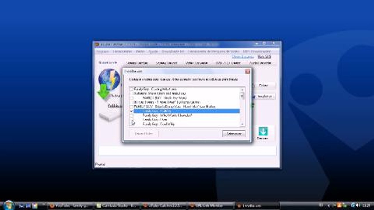The image size is (374, 210).
Task: Click the Rev link at top right
Action: coord(264,57)
